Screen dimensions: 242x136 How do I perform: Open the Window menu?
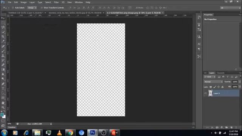click(x=79, y=2)
